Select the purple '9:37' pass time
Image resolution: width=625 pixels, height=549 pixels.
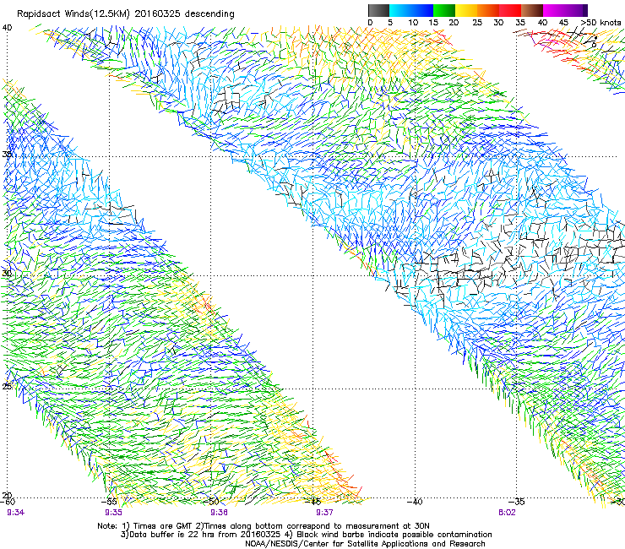[x=324, y=513]
